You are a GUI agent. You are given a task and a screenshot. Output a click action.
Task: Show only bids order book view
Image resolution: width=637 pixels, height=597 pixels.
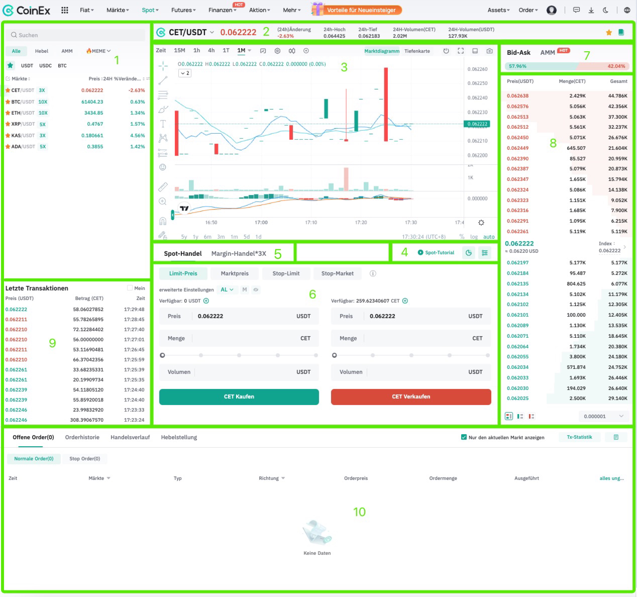(520, 416)
